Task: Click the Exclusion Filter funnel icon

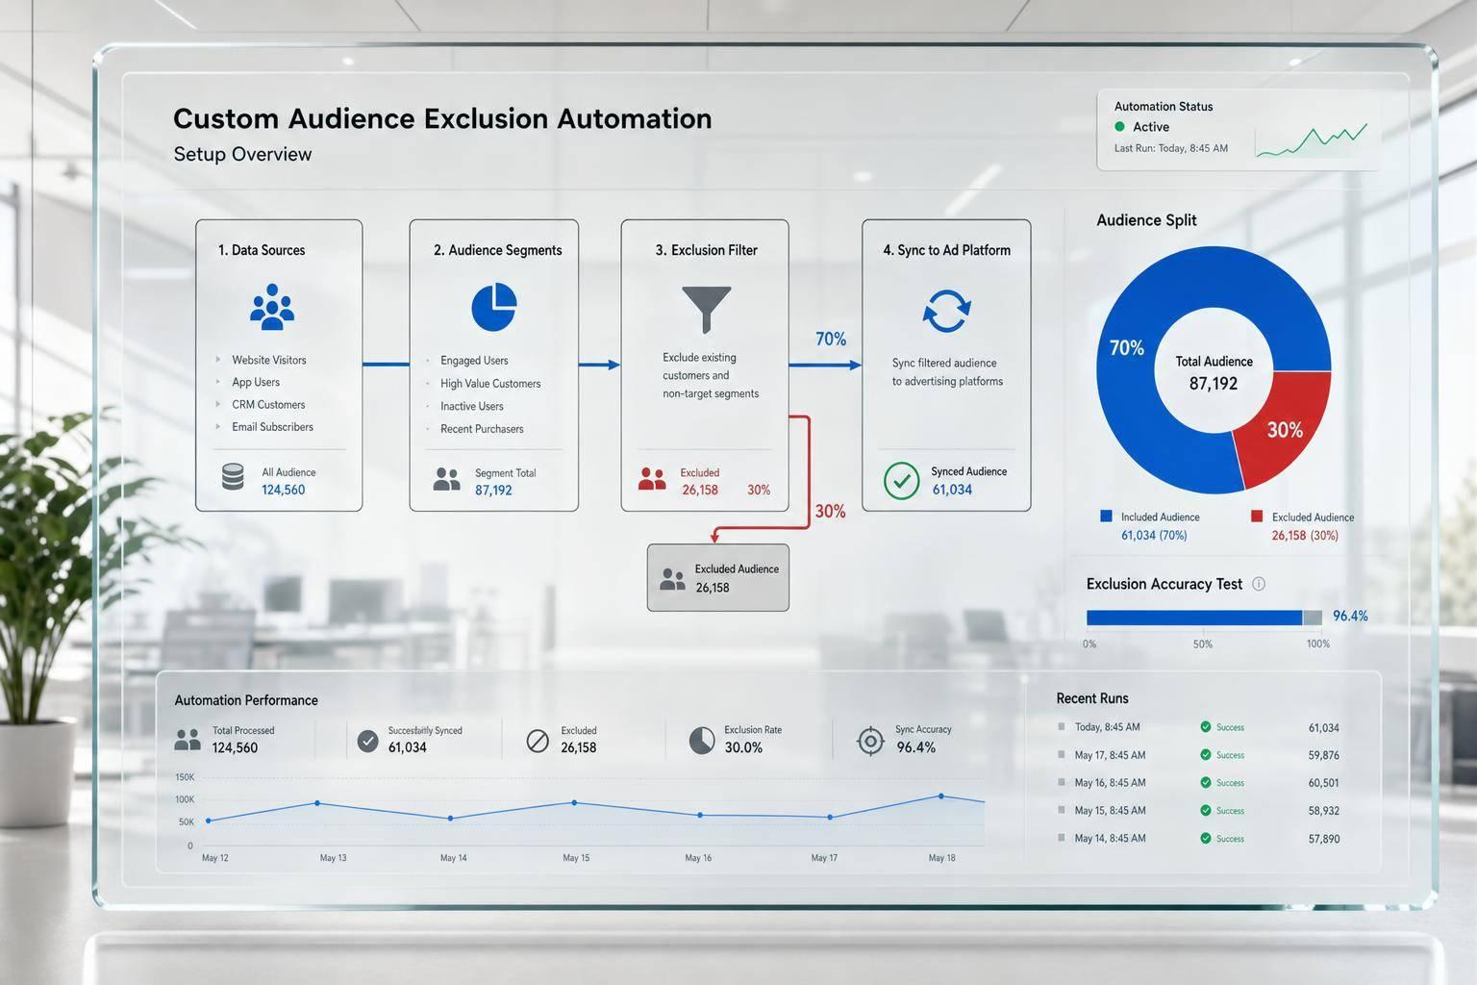Action: pos(707,310)
